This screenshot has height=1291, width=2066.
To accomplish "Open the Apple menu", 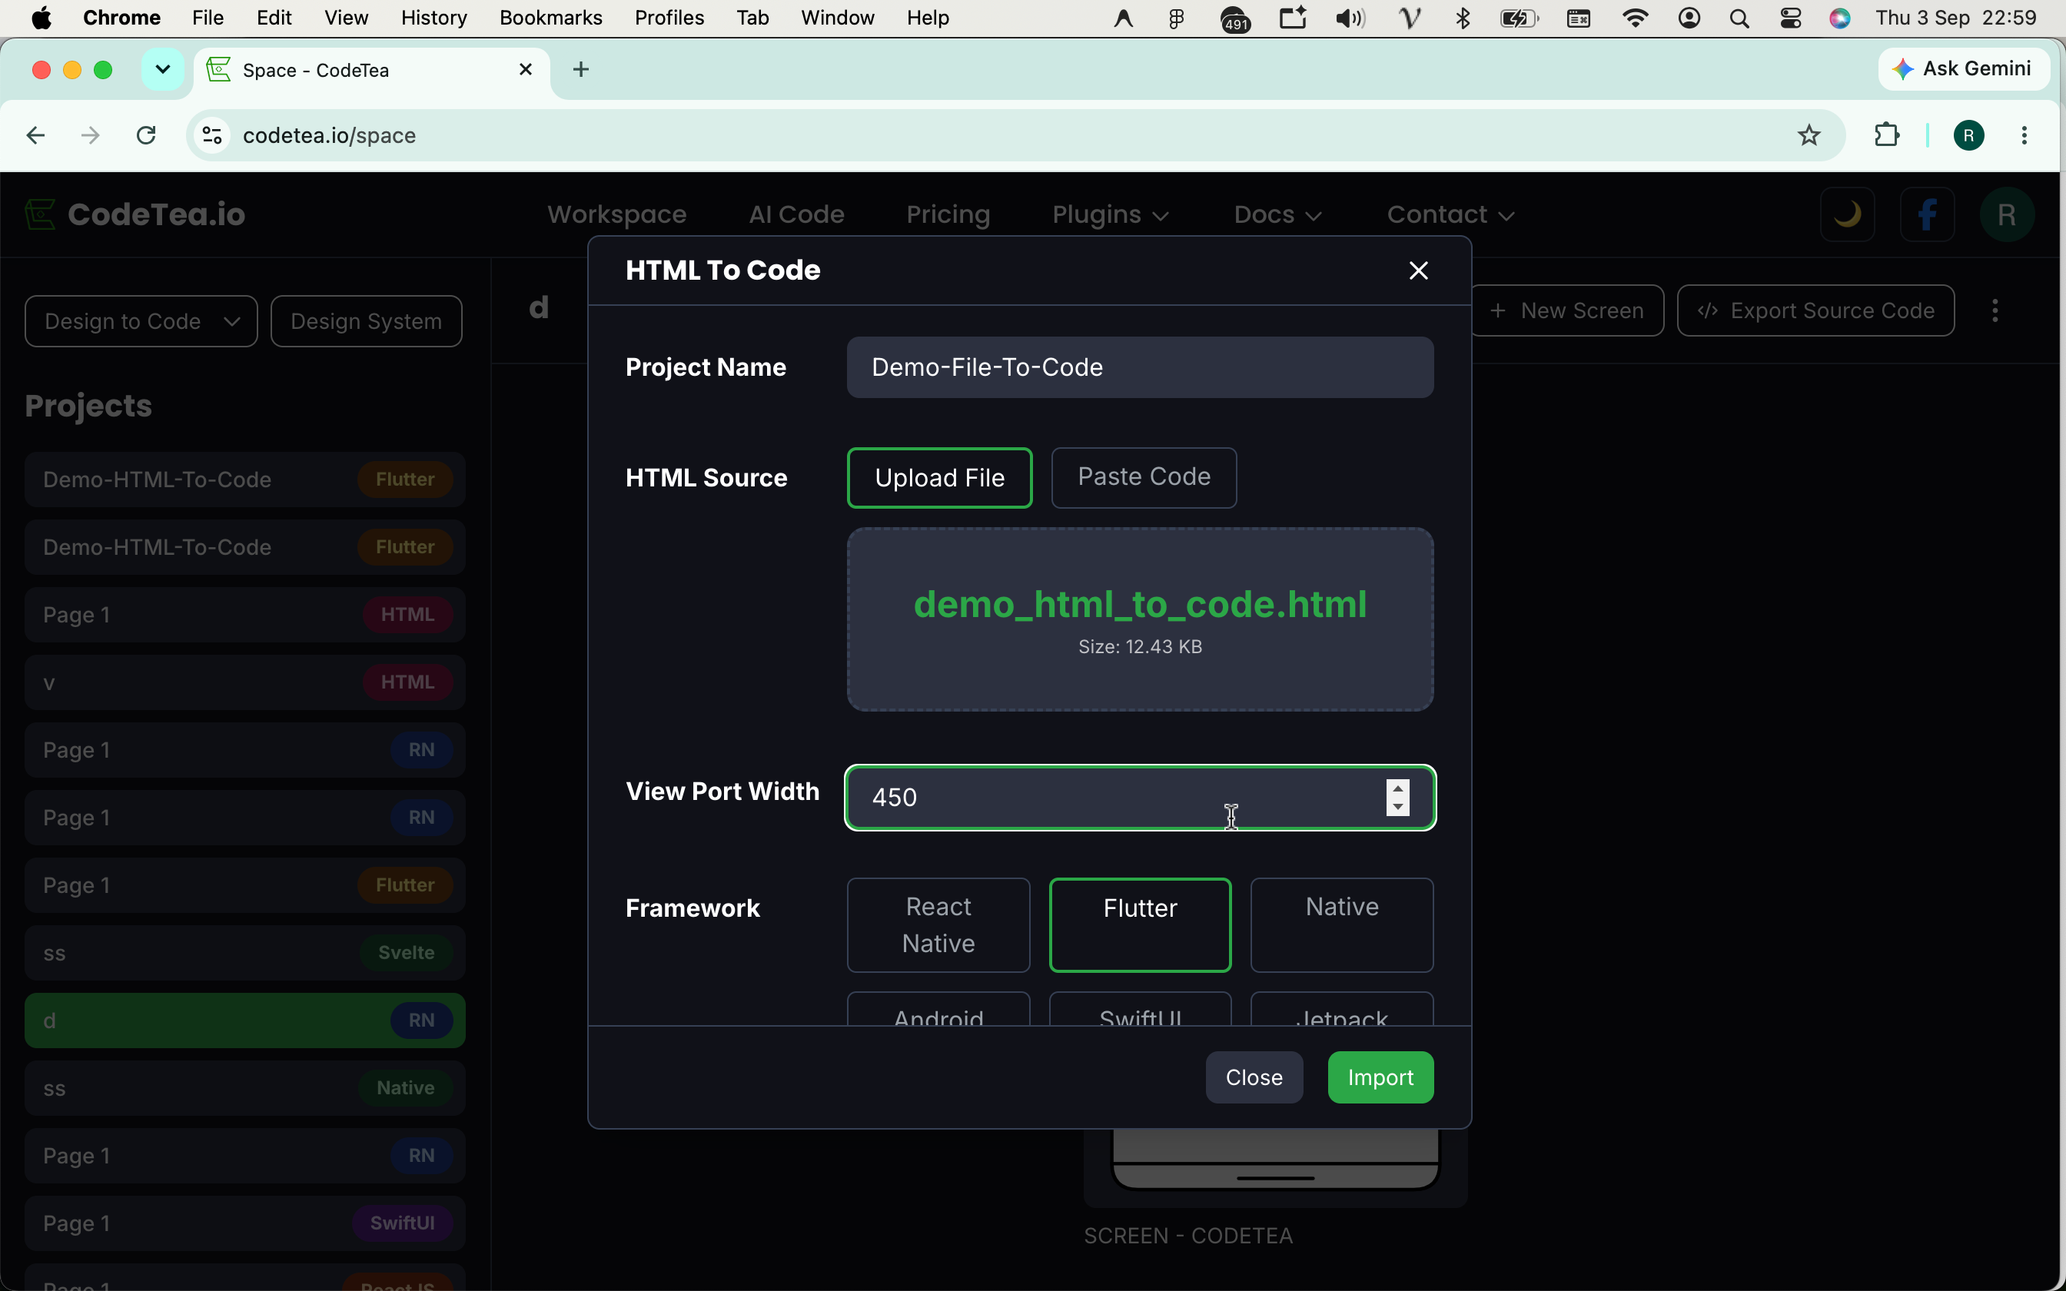I will point(41,18).
